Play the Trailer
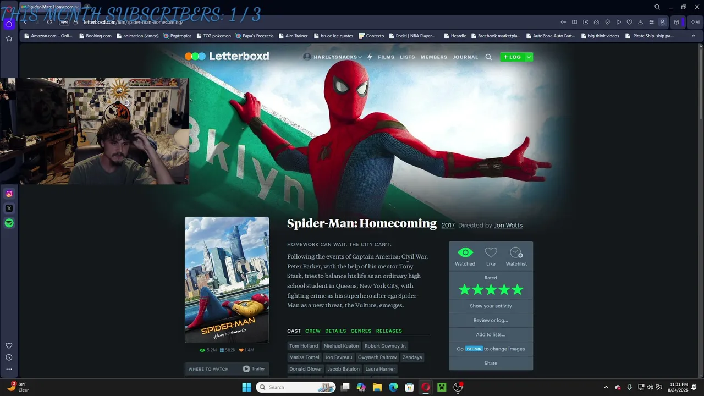The image size is (704, 396). coord(254,369)
